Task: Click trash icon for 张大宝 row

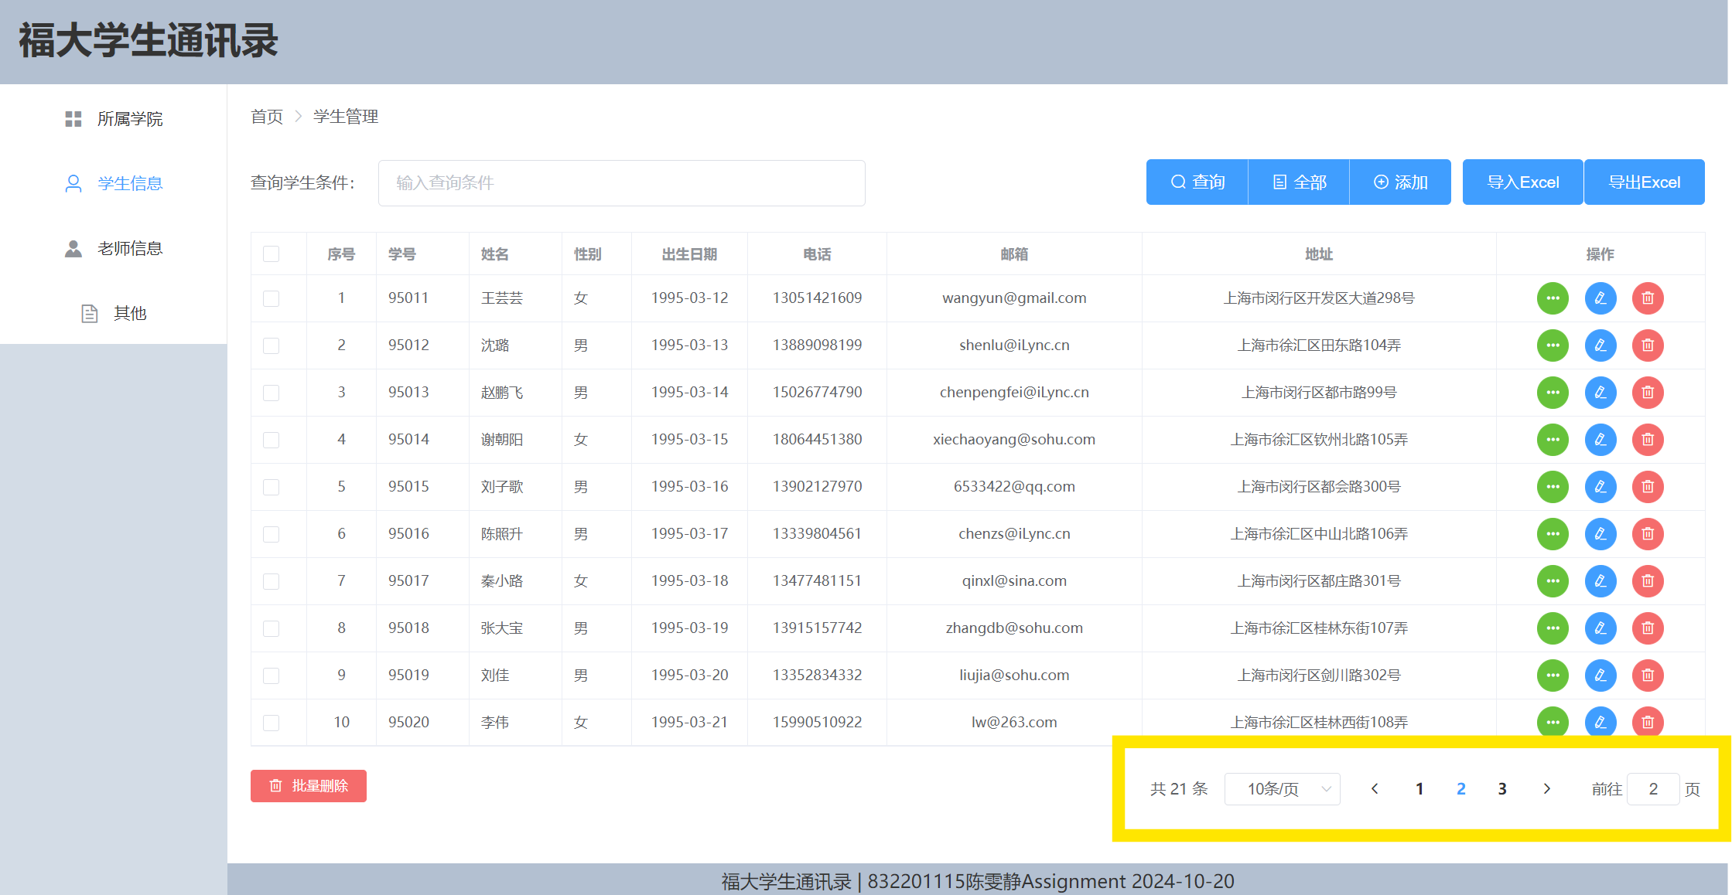Action: (x=1648, y=628)
